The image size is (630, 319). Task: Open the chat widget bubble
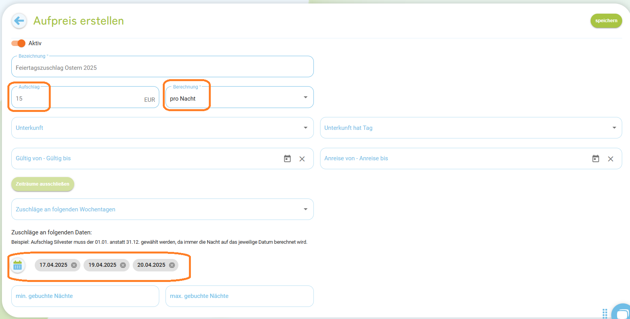pyautogui.click(x=622, y=312)
